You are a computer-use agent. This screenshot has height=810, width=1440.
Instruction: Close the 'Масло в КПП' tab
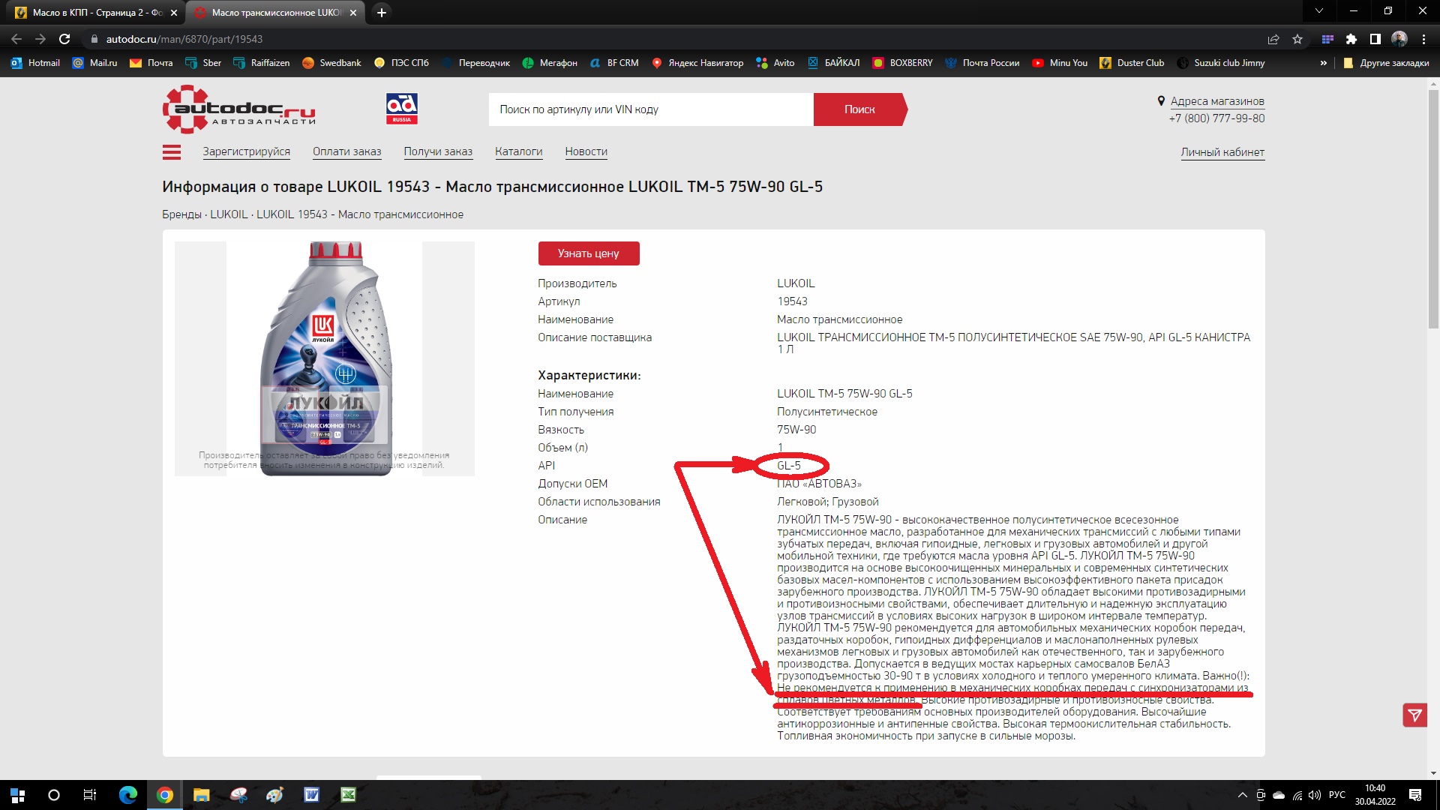coord(174,12)
